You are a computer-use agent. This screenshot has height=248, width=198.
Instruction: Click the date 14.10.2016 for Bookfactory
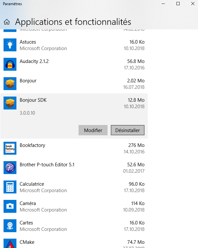tap(134, 152)
